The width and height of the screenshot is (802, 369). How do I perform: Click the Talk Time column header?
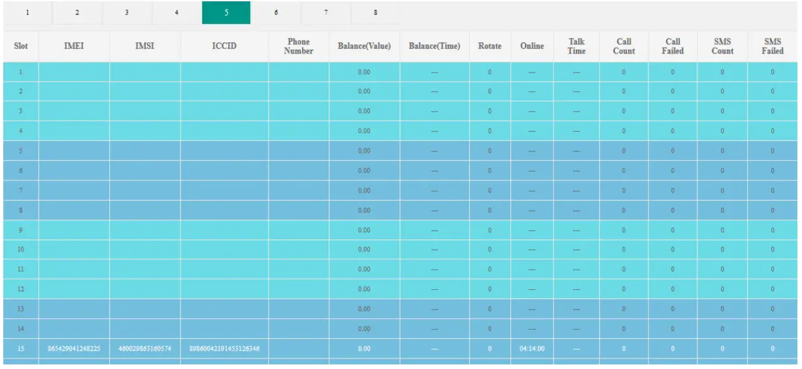(x=576, y=46)
